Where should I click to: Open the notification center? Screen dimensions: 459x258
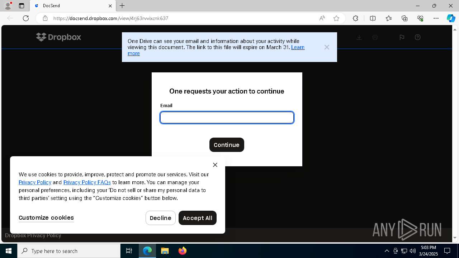click(447, 251)
